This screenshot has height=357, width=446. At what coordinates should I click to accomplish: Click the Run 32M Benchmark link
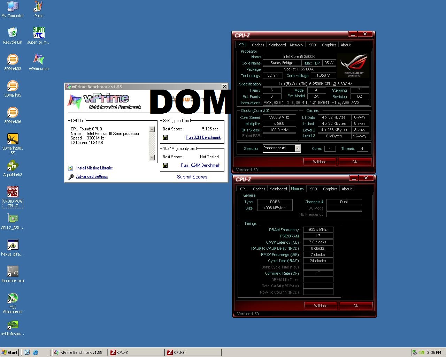pos(203,137)
